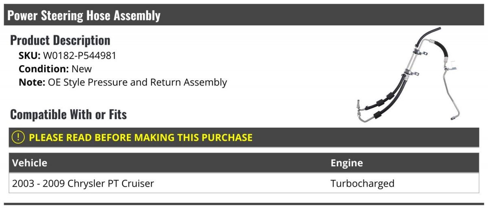Viewport: 488px width, 209px height.
Task: Select the Product Description heading
Action: point(60,40)
